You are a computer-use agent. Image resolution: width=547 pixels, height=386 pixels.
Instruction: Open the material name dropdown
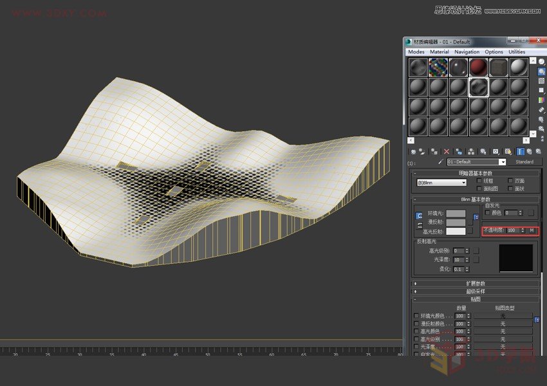pos(504,161)
